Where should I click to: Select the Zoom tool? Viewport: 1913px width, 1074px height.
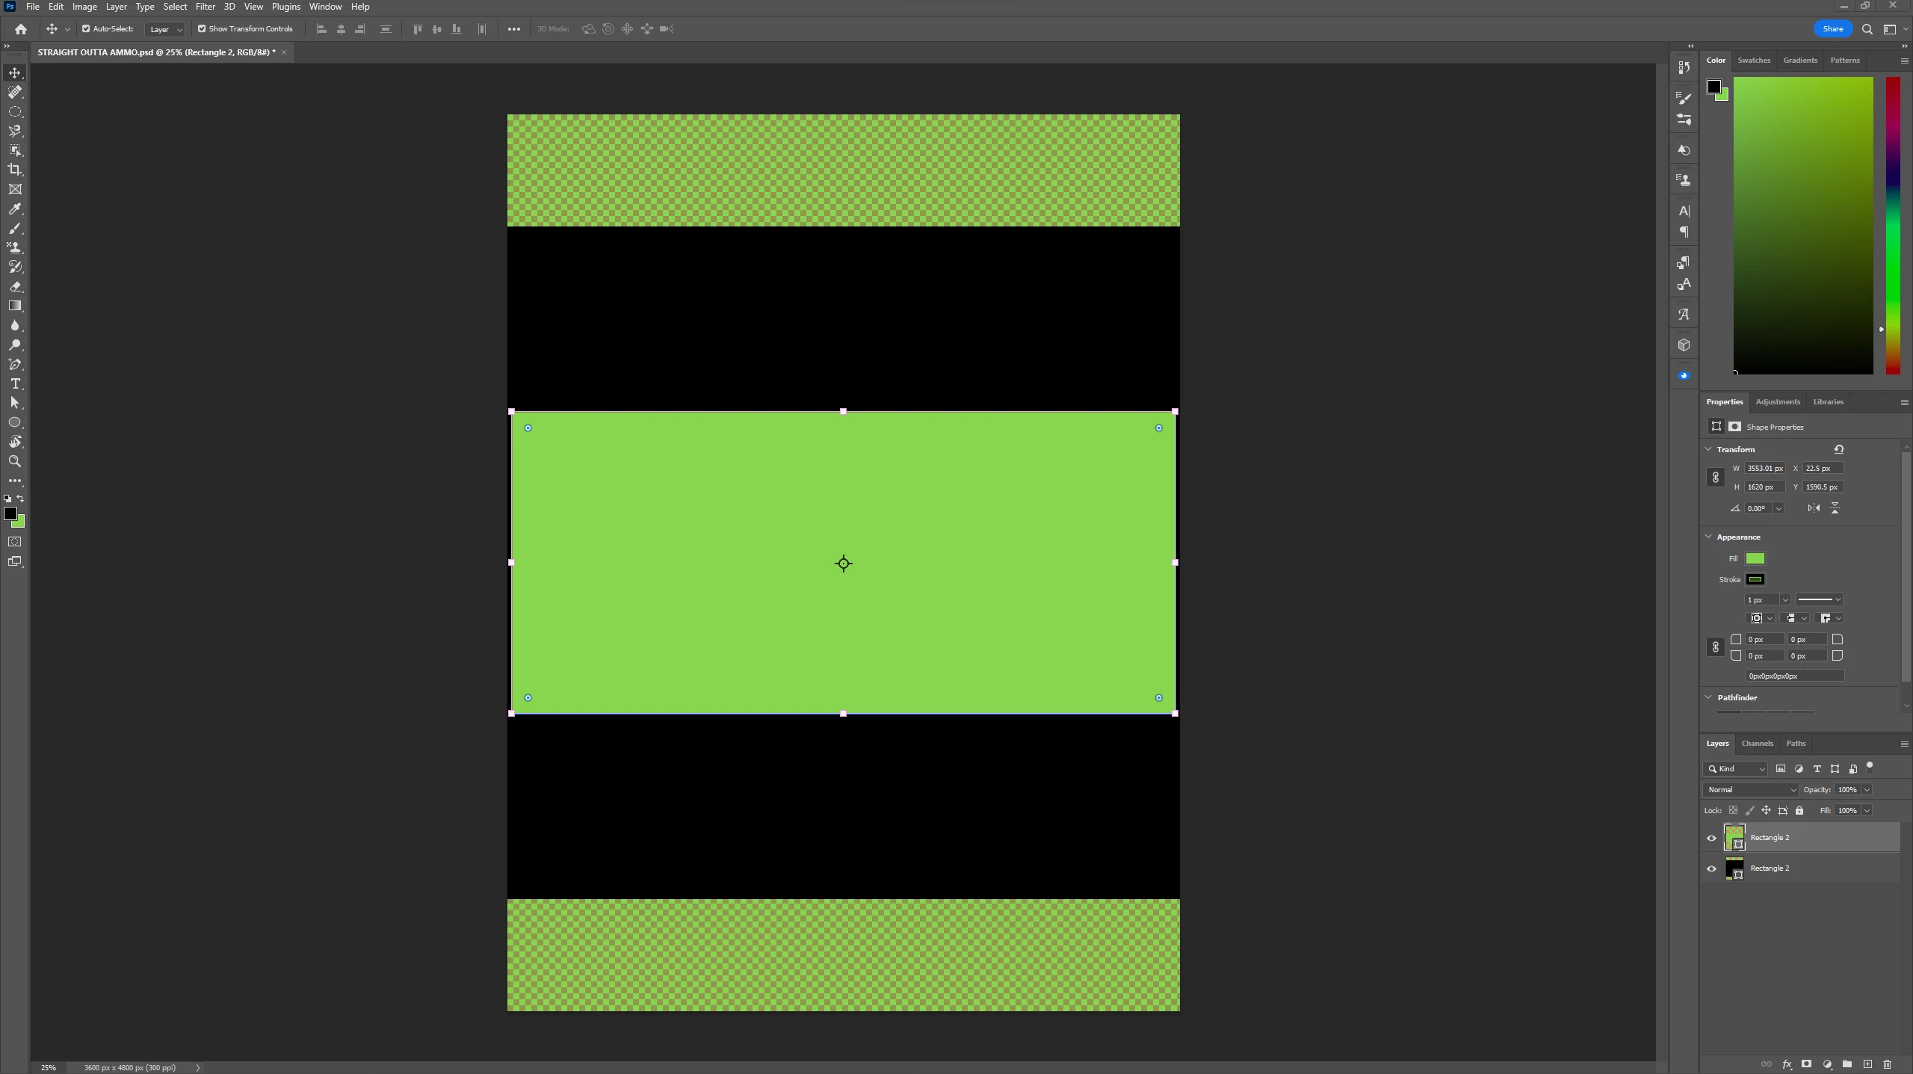point(15,461)
